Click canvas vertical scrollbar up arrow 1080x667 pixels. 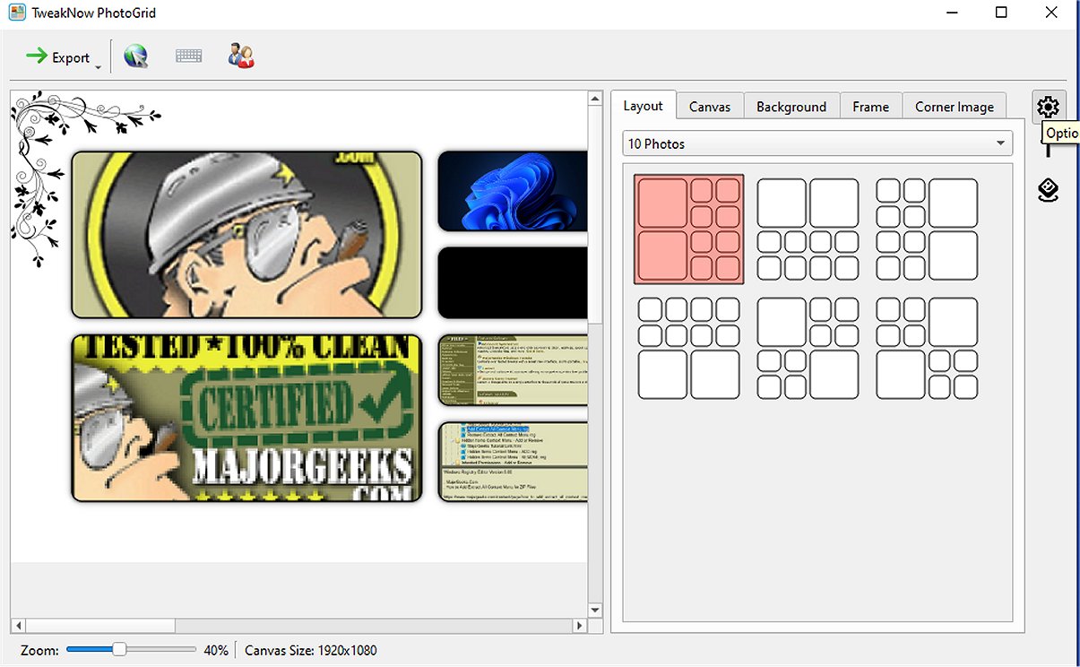pos(594,98)
